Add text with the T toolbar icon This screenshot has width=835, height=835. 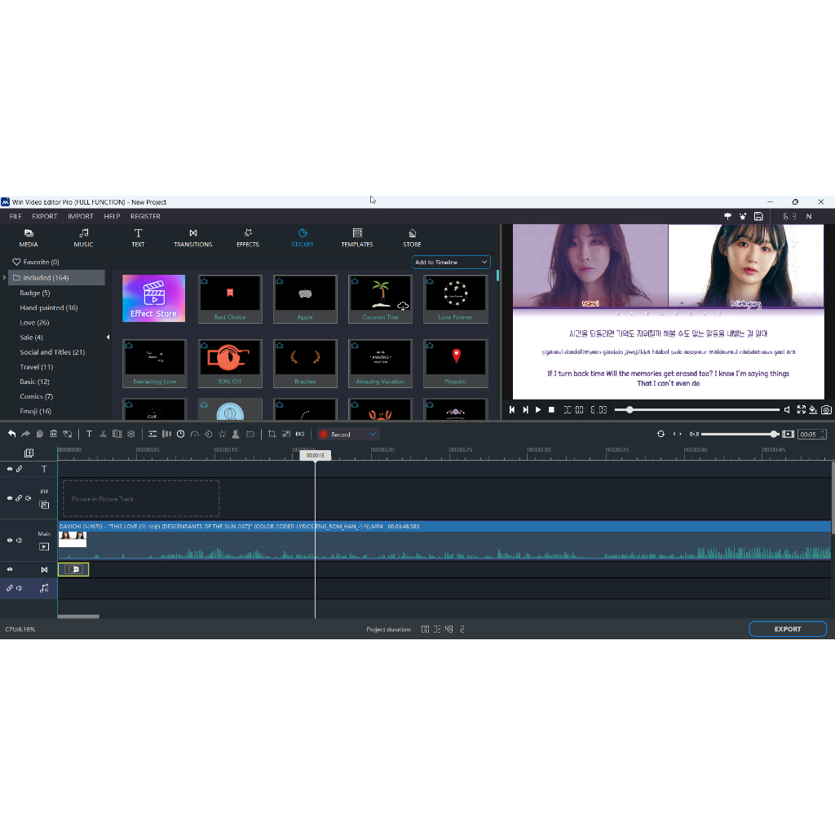pyautogui.click(x=89, y=434)
